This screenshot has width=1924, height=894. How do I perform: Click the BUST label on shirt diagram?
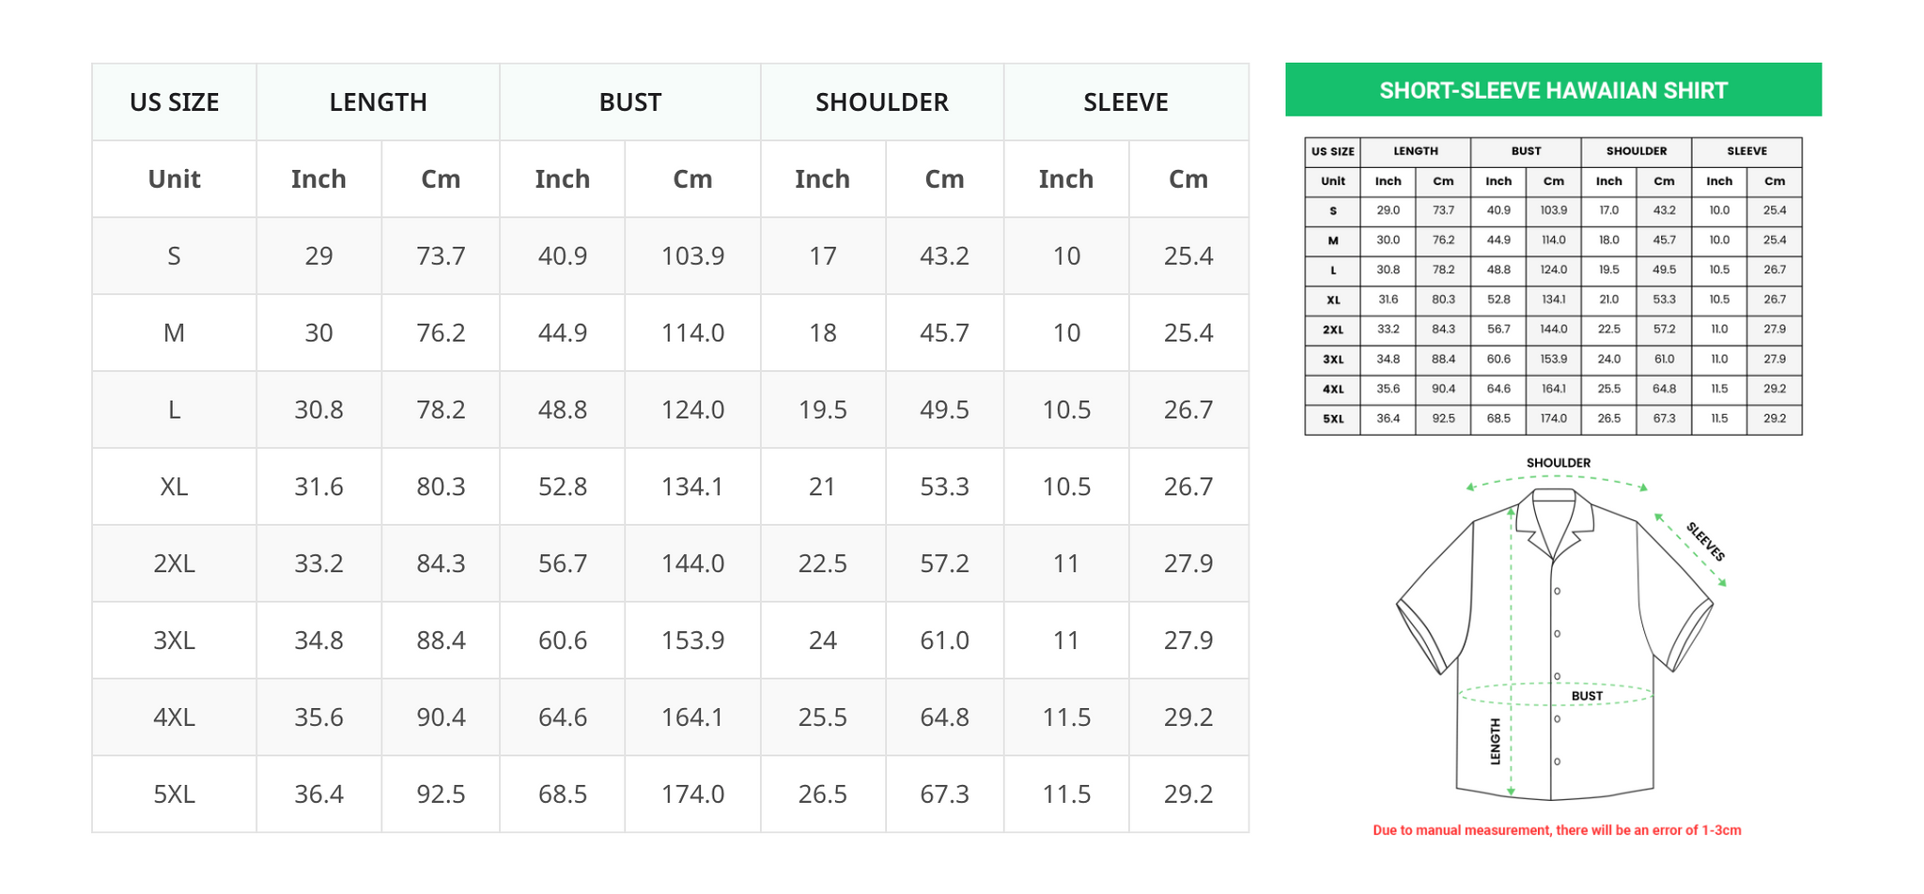click(x=1587, y=696)
